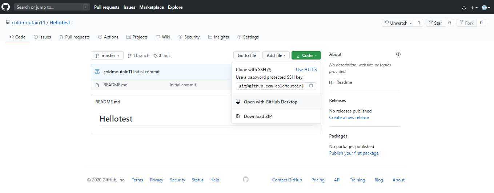Edit repository details via About gear icon
This screenshot has height=193, width=494.
398,54
